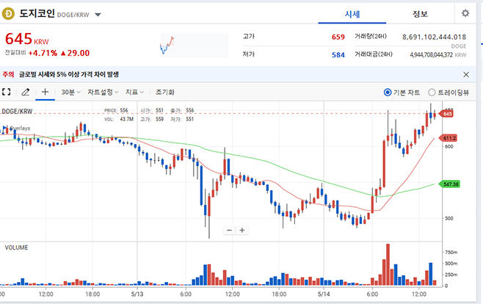Click the 5/13 date label on axis
The image size is (483, 304).
pyautogui.click(x=137, y=294)
